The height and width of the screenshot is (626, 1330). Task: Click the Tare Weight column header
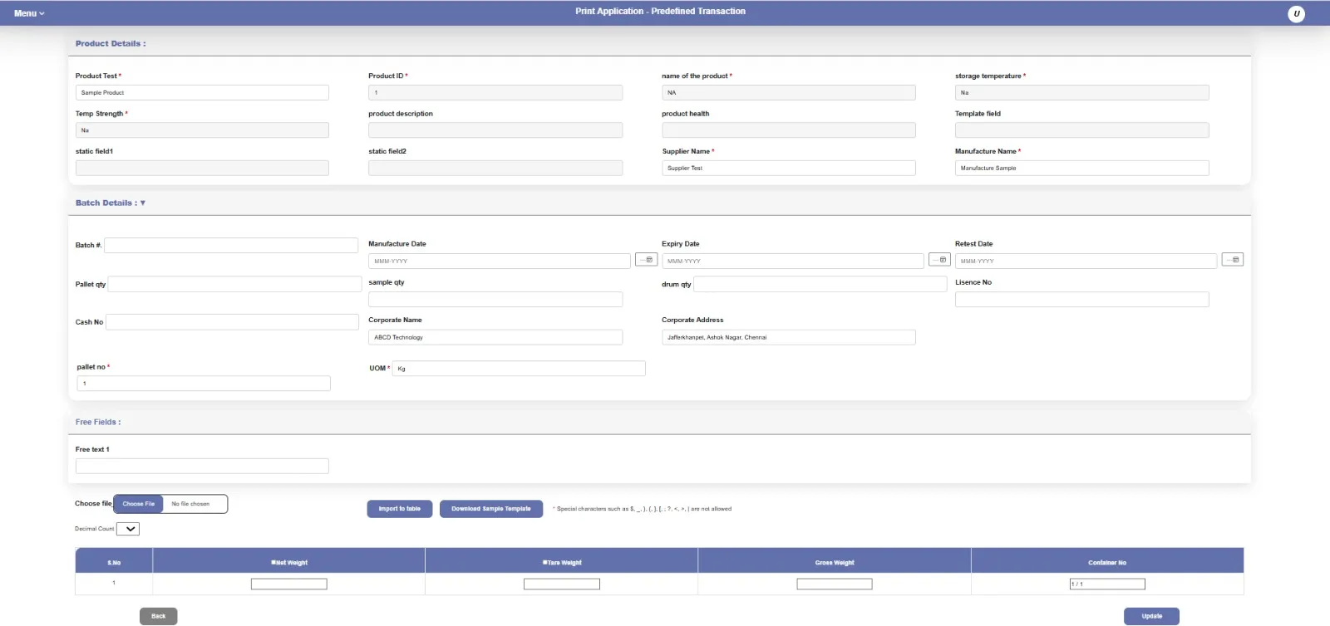point(562,562)
